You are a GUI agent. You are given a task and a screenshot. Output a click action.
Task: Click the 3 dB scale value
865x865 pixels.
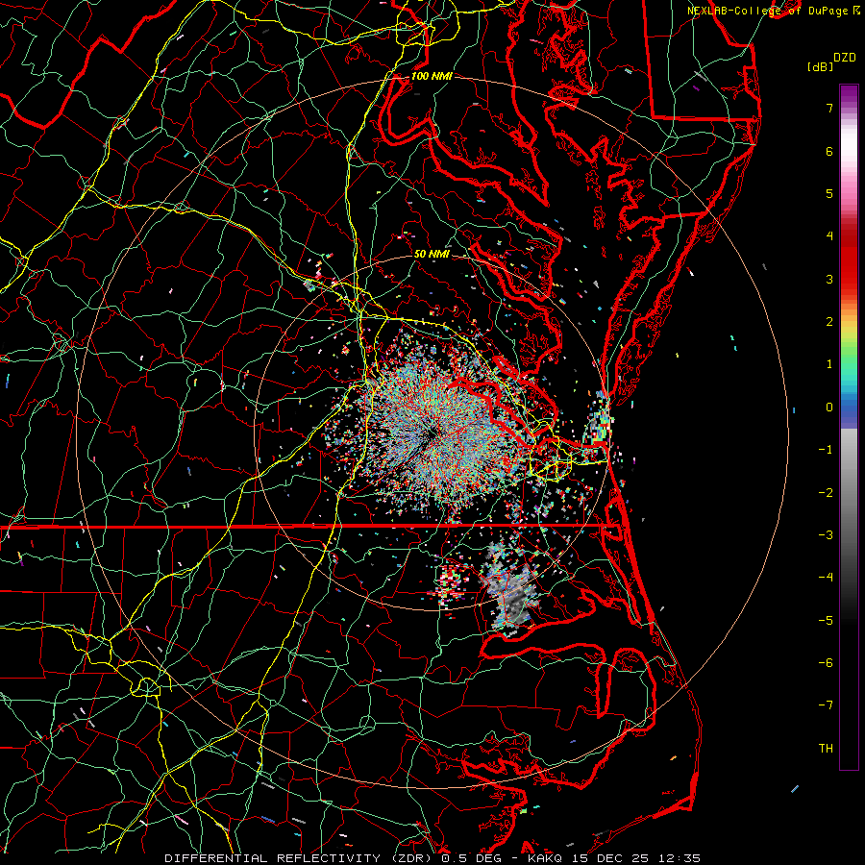coord(829,279)
